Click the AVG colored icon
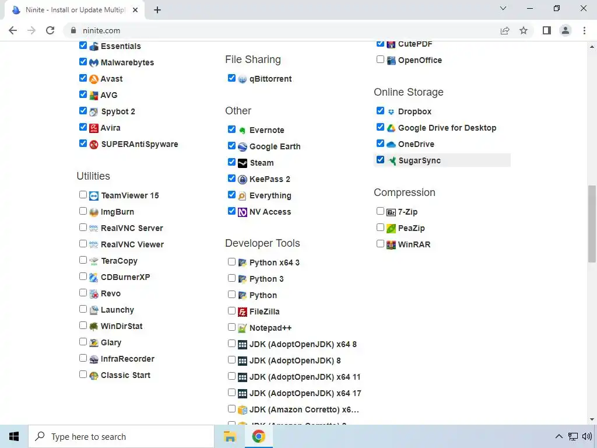 [94, 95]
